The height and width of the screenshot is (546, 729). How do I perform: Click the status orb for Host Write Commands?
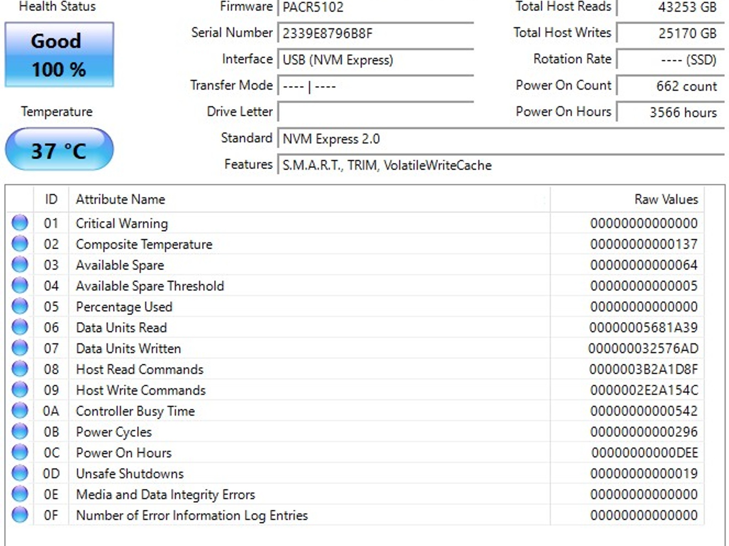(20, 390)
